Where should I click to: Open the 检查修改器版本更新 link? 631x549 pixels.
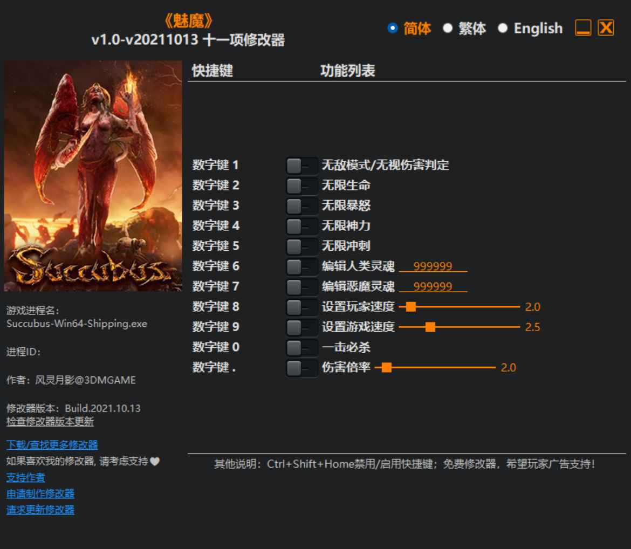50,422
